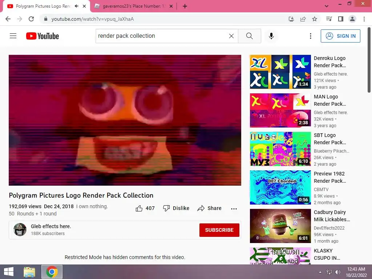Click the SIGN IN button
372x279 pixels.
pos(340,36)
